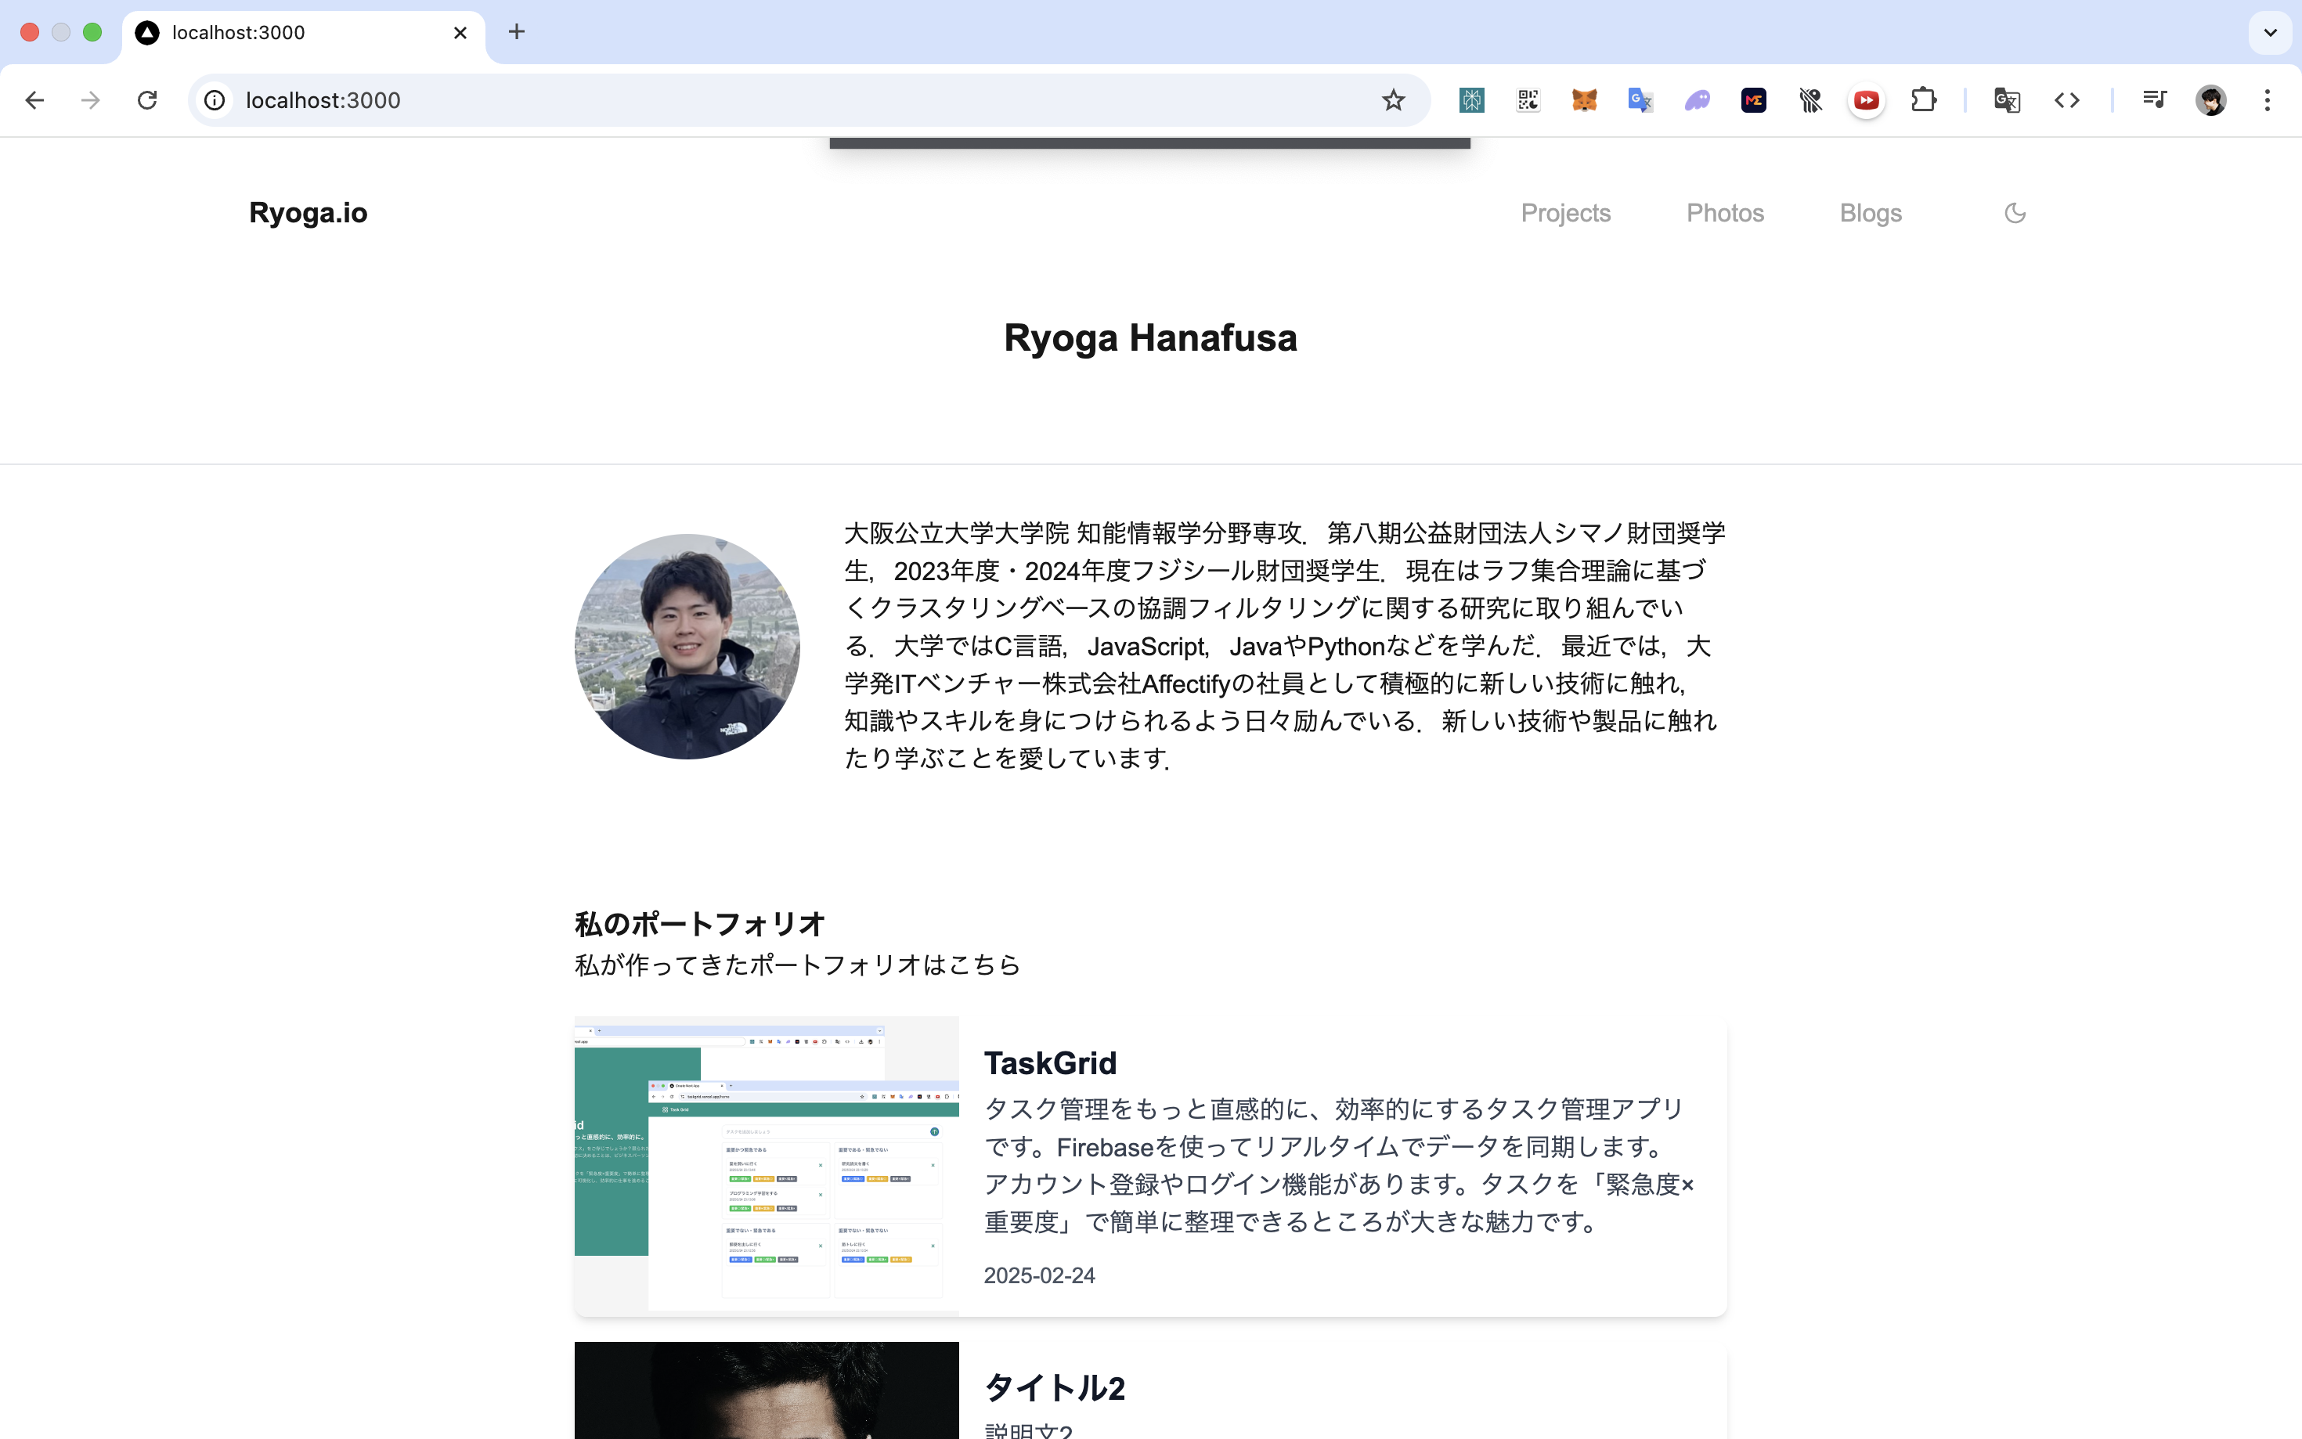Viewport: 2302px width, 1439px height.
Task: Click the round profile photo
Action: click(x=687, y=646)
